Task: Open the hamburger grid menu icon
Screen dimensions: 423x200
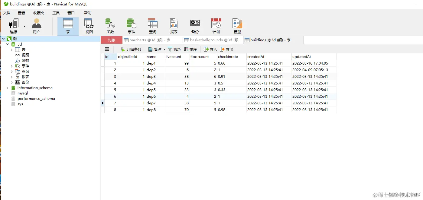Action: [x=107, y=49]
